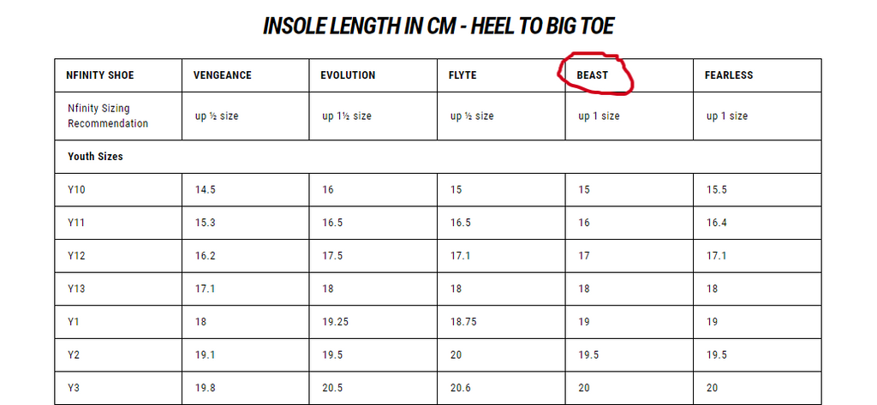Select the EVOLUTION column header
The height and width of the screenshot is (405, 877).
(348, 75)
